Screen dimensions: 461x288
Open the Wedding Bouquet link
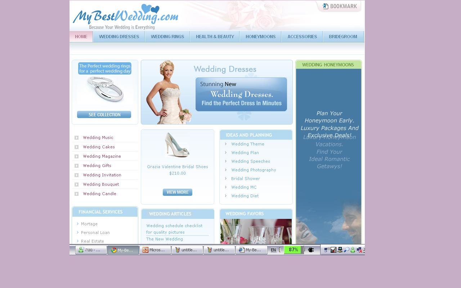point(101,184)
